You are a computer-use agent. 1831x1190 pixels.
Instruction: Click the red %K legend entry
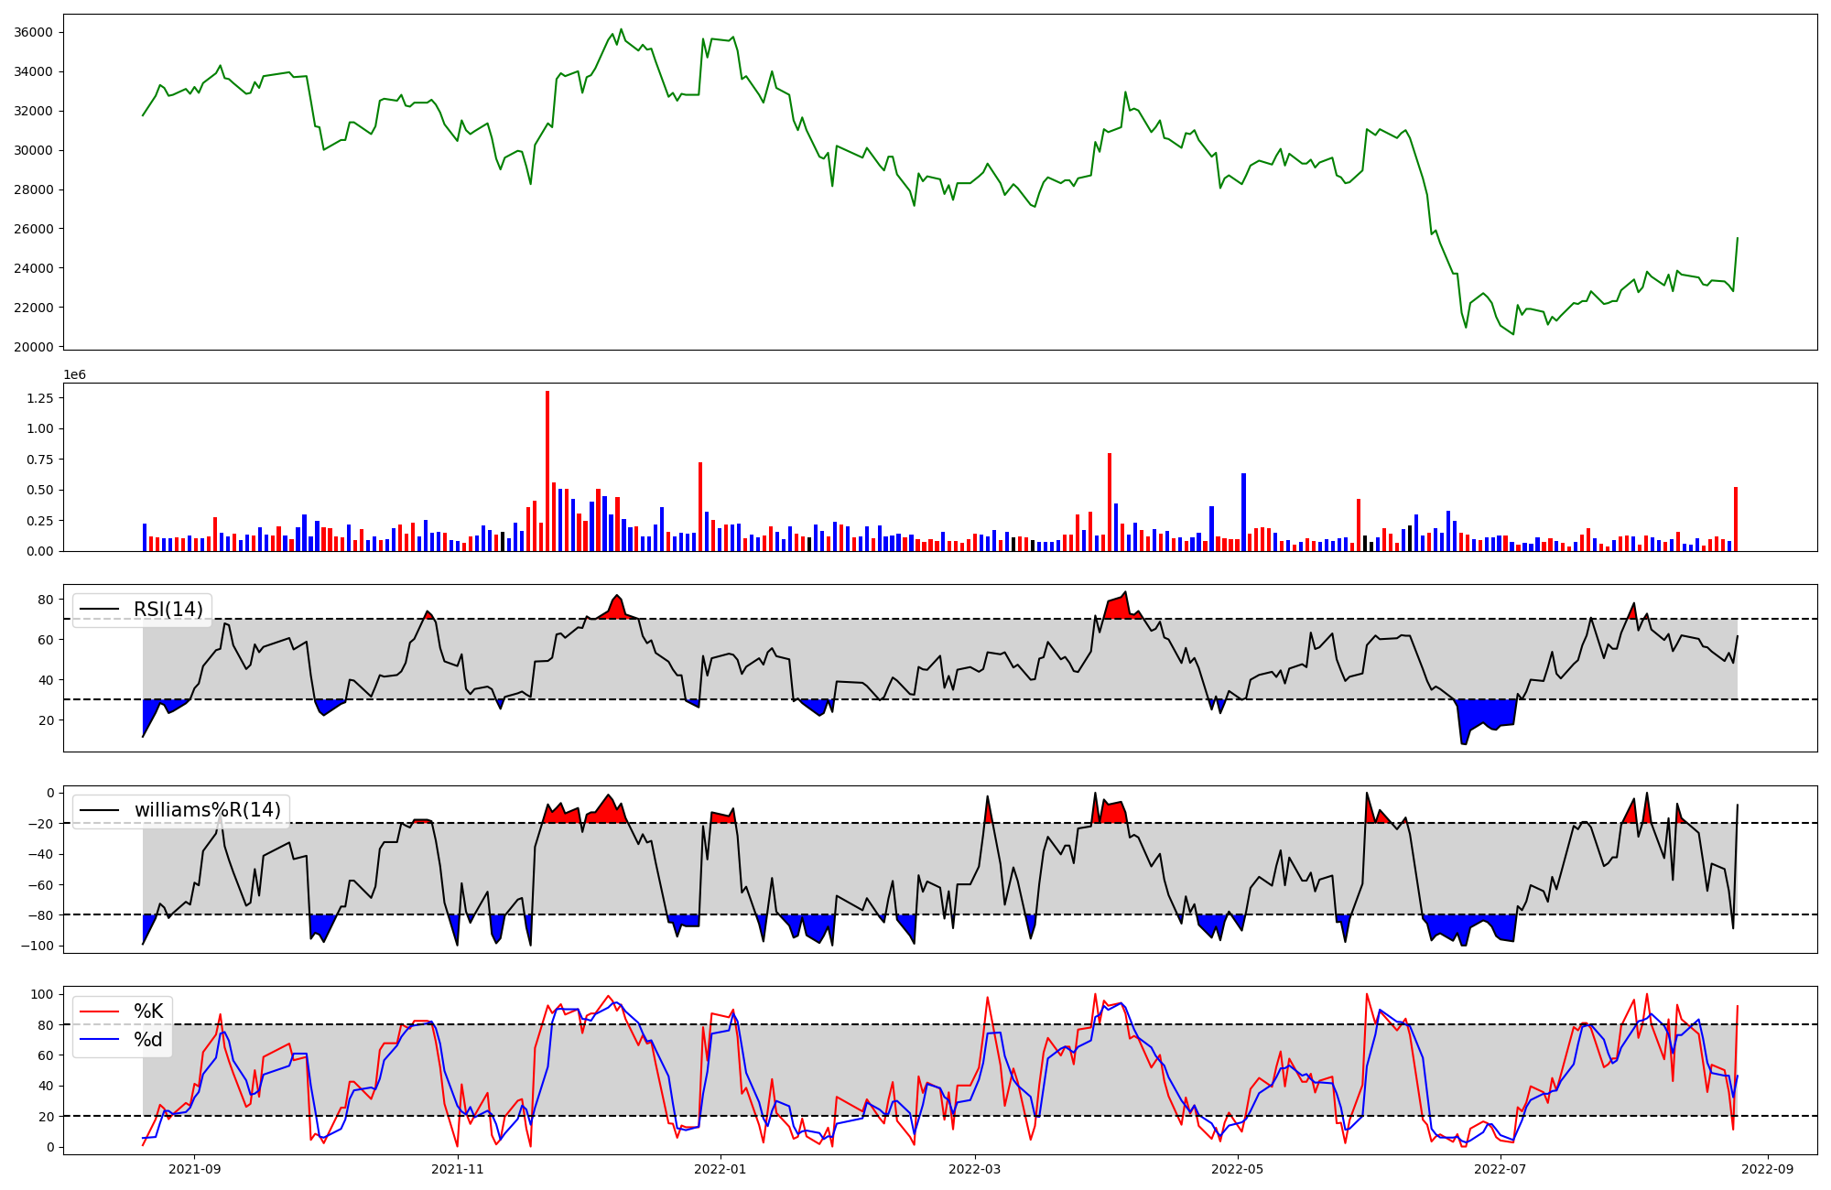coord(147,1011)
